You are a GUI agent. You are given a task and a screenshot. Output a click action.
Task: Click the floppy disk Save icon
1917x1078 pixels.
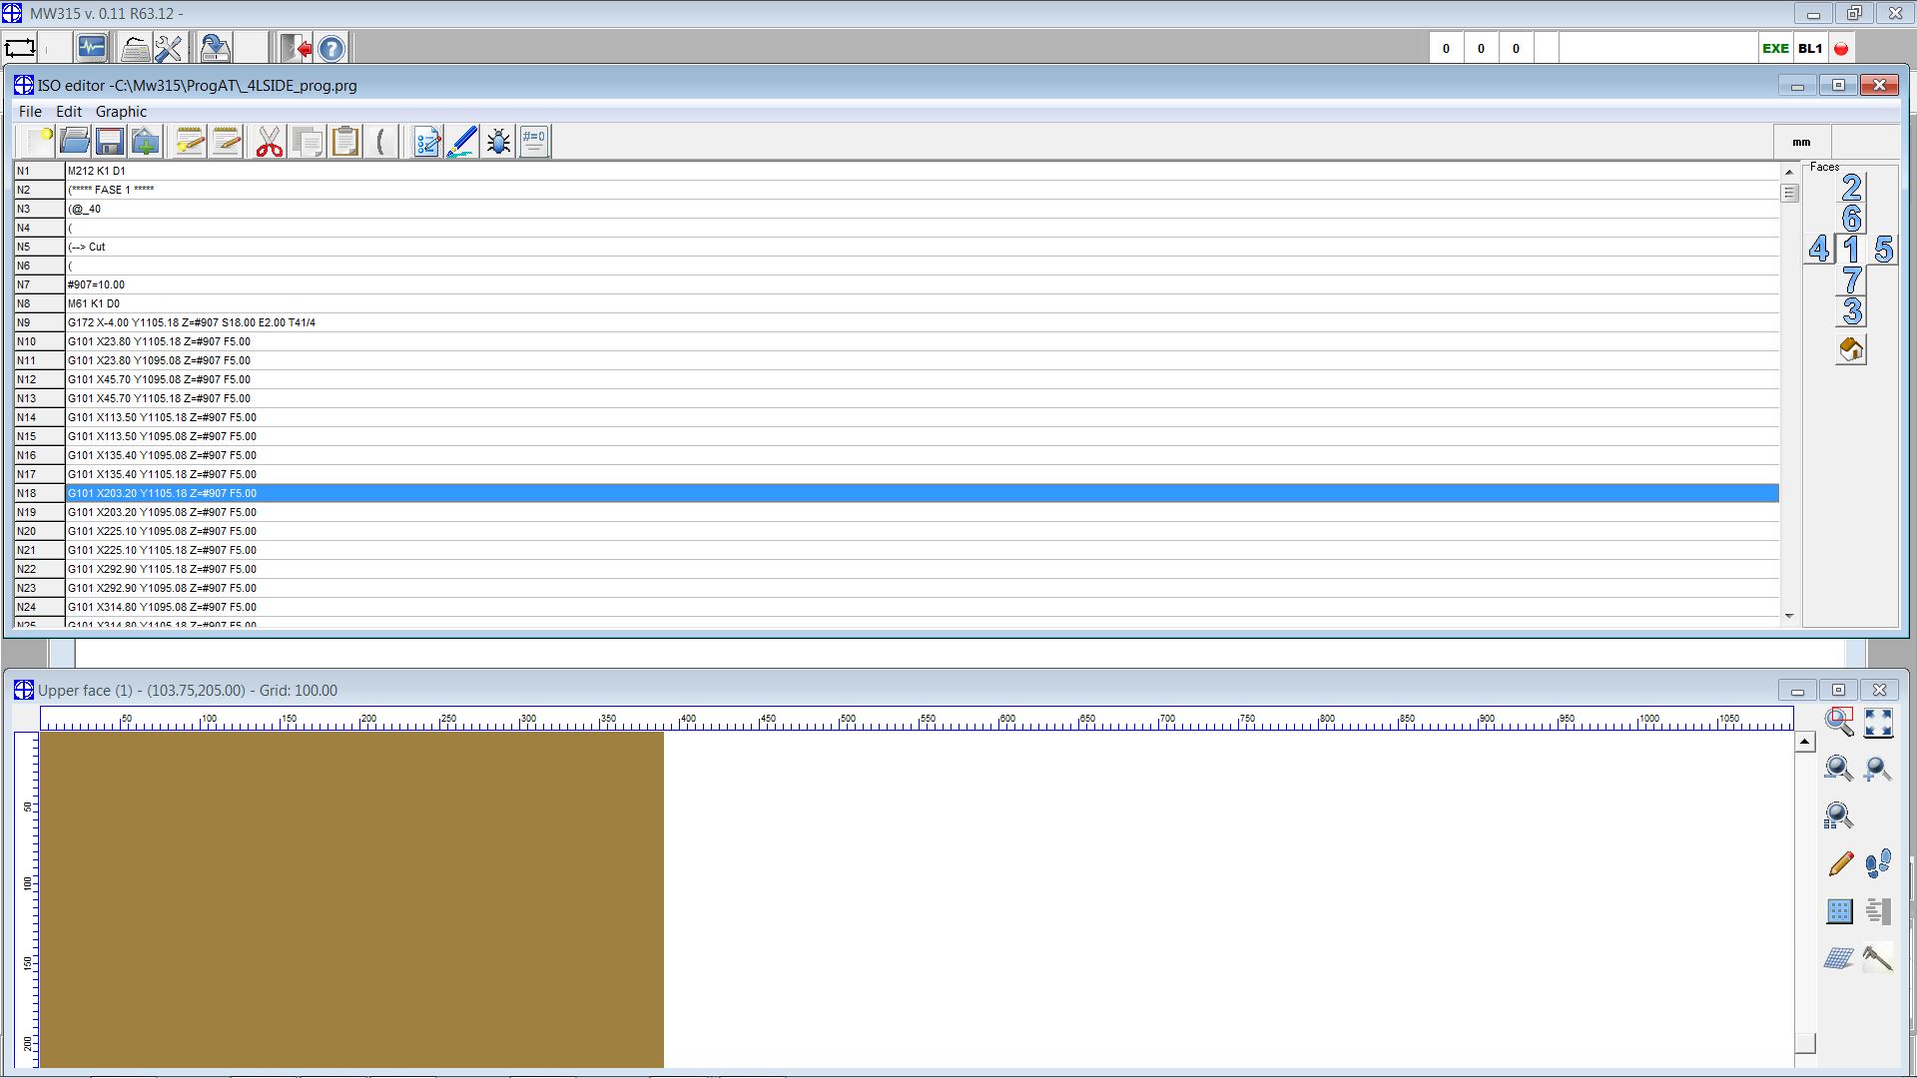tap(110, 142)
